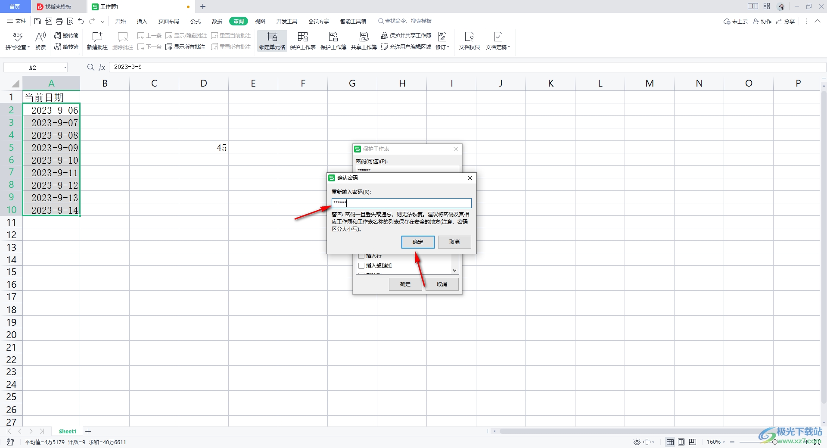Convert Traditional to Simplified (繁转简)
The image size is (827, 448).
pyautogui.click(x=66, y=35)
